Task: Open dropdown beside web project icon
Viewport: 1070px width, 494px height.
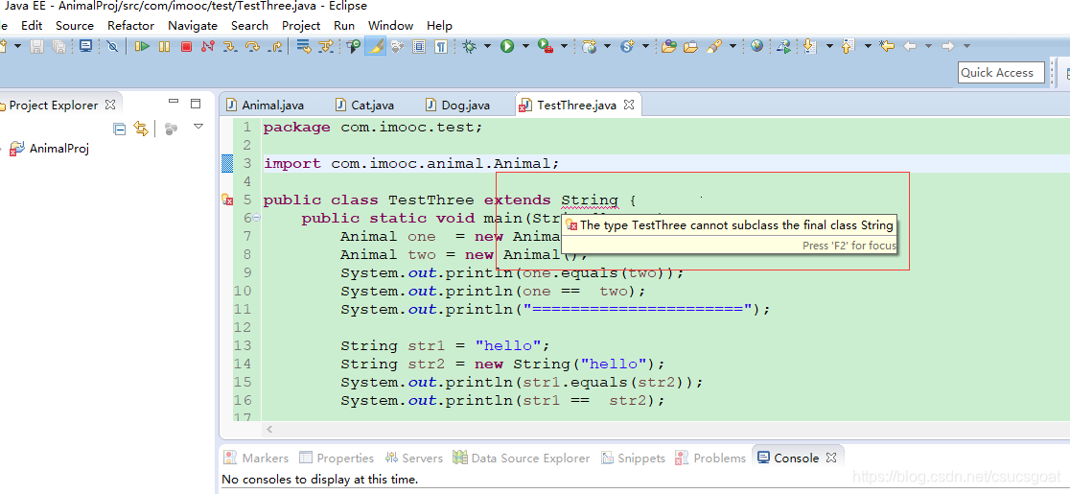Action: (x=607, y=46)
